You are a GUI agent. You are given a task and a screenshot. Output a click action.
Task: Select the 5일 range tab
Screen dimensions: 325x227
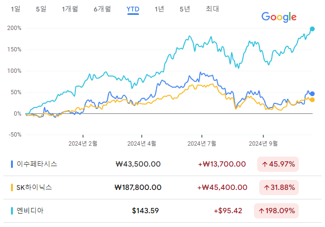point(41,9)
